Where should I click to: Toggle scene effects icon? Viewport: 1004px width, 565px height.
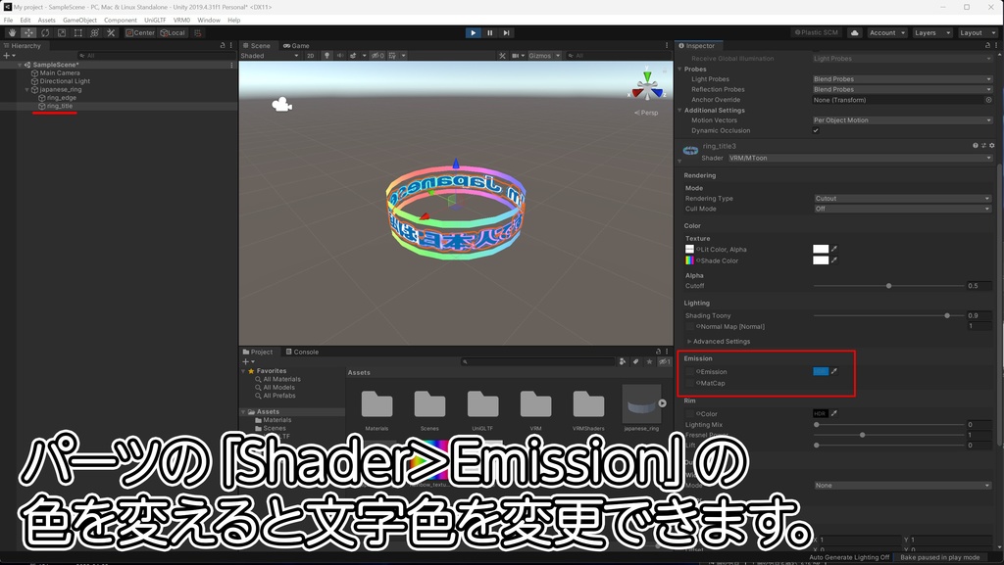click(x=353, y=56)
